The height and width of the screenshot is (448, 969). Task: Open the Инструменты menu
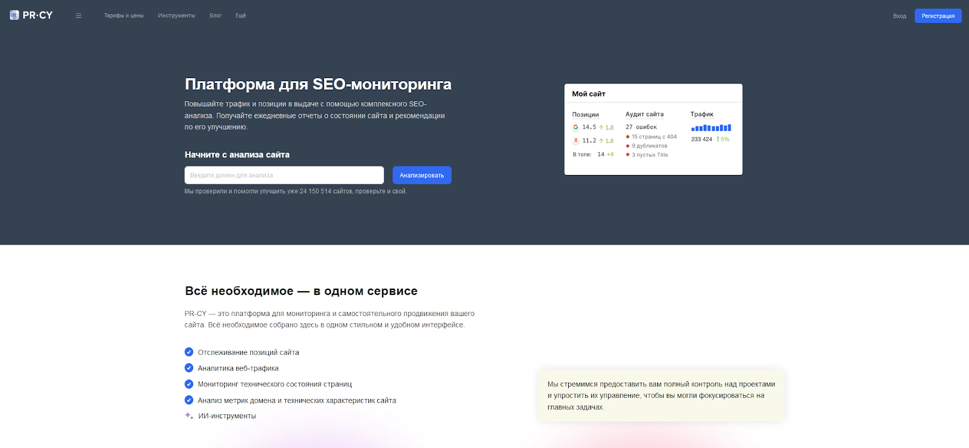[176, 16]
